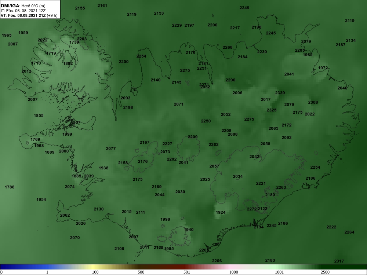Screen dimensions: 367x275
Task: Click the map value 1855
Action: click(39, 115)
